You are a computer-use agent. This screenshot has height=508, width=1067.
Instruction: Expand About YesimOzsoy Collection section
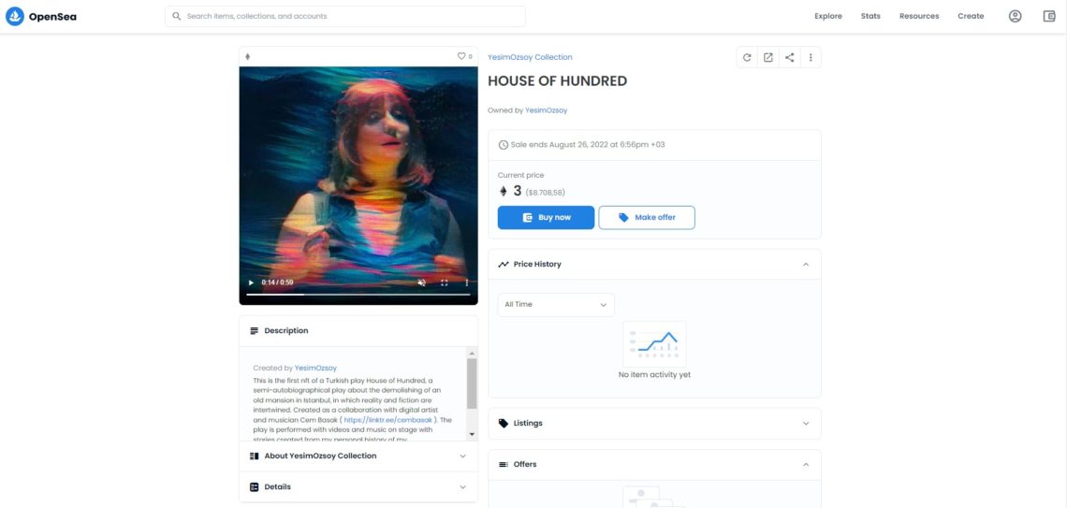coord(358,456)
